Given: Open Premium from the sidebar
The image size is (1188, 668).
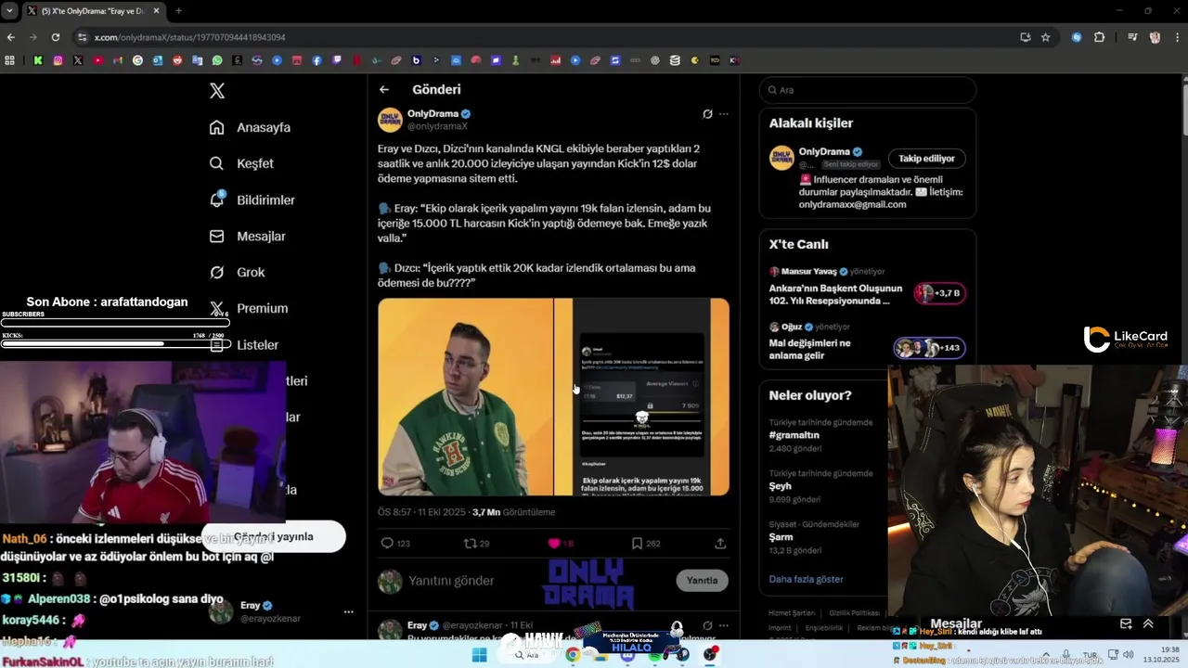Looking at the screenshot, I should click(249, 308).
